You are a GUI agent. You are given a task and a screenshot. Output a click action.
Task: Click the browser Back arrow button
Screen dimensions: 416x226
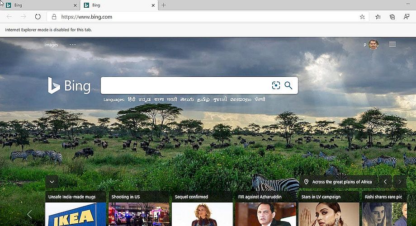pos(9,17)
